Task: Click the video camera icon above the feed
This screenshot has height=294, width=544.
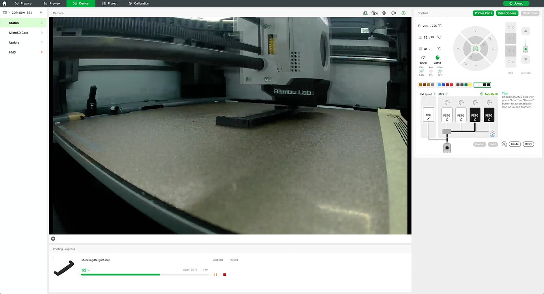Action: 393,13
